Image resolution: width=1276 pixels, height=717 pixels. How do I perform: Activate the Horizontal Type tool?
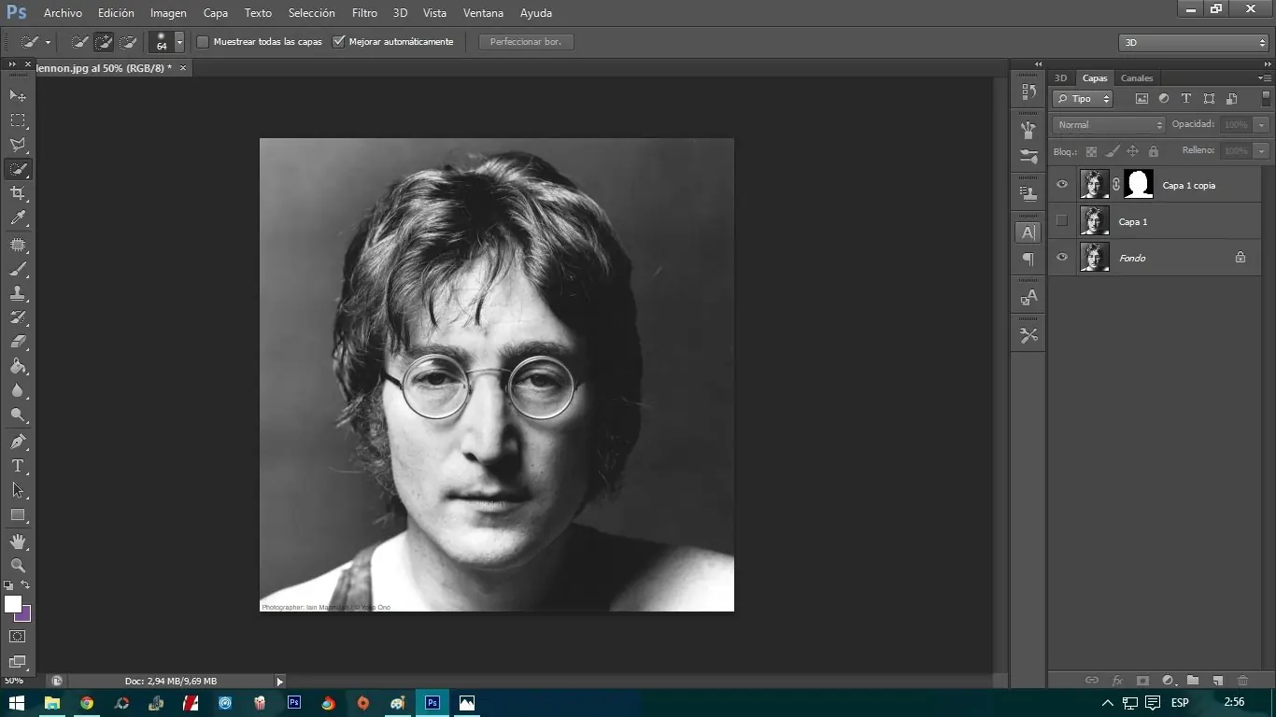click(x=18, y=466)
